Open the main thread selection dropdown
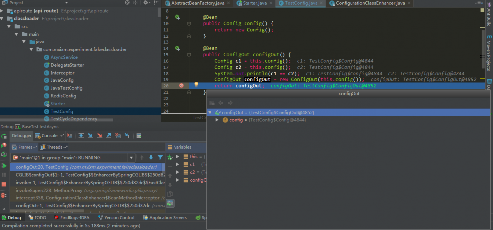The height and width of the screenshot is (230, 493). pos(131,158)
